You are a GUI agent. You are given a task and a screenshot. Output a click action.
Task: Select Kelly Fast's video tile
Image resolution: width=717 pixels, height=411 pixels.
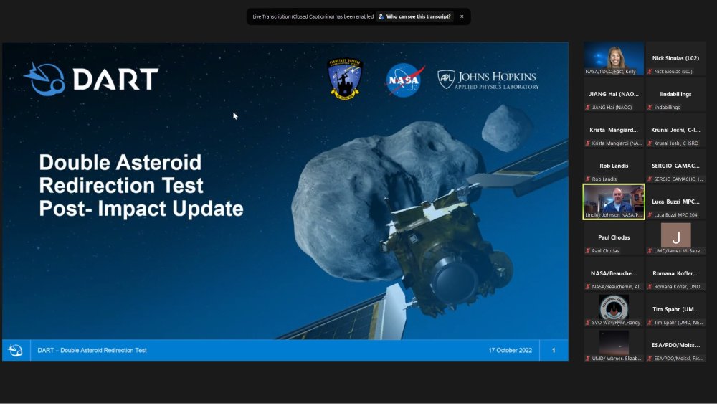tap(614, 58)
